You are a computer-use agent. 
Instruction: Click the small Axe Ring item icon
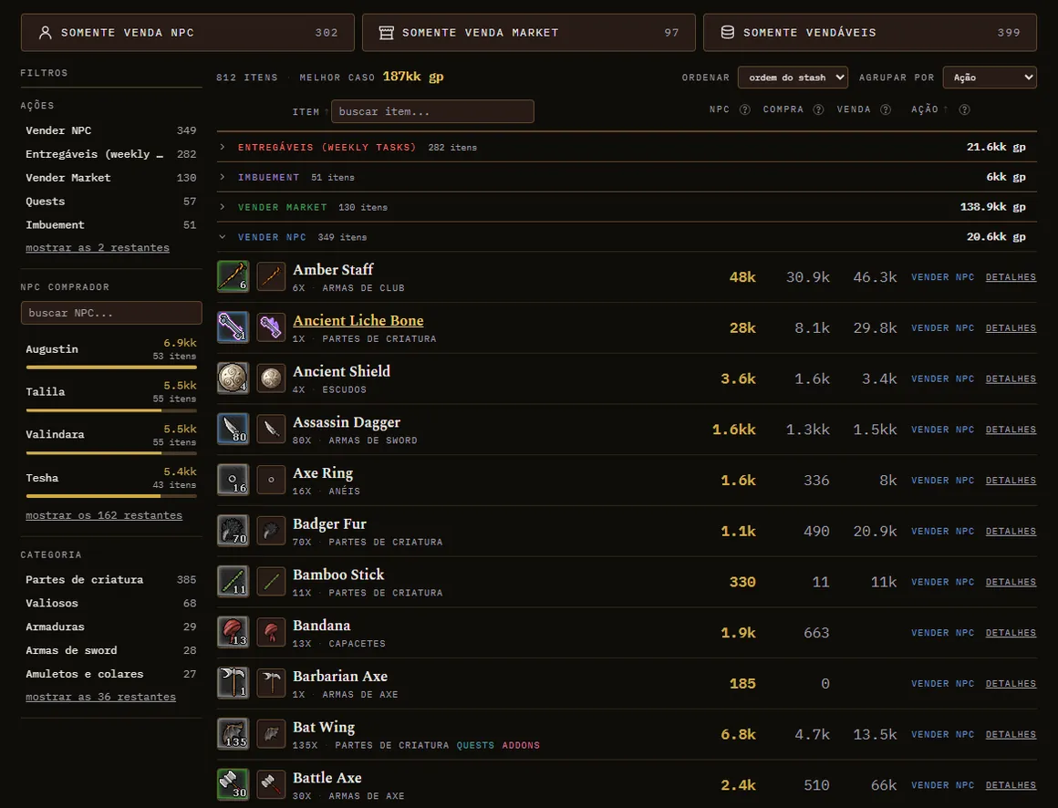coord(271,481)
